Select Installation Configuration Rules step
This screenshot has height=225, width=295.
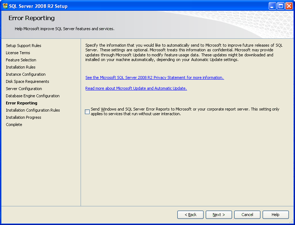33,110
